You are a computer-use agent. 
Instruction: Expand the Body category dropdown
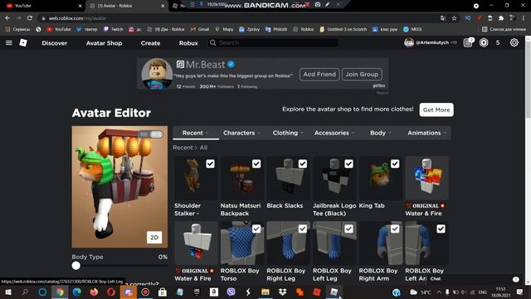(381, 133)
